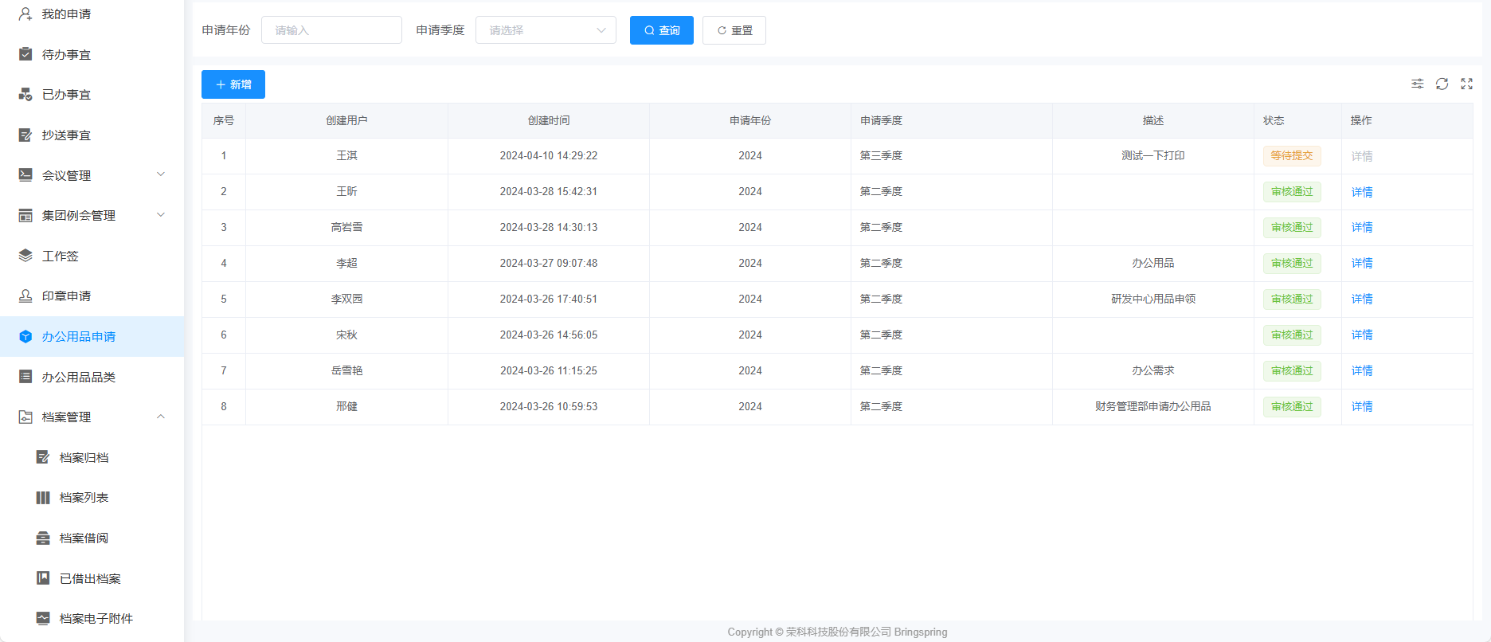Click the table column settings icon
The image size is (1491, 642).
coord(1417,84)
